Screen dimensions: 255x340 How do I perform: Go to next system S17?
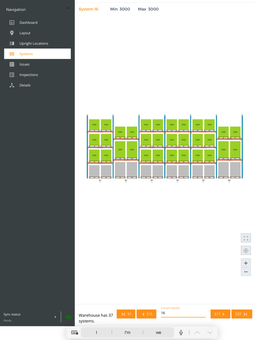220,314
